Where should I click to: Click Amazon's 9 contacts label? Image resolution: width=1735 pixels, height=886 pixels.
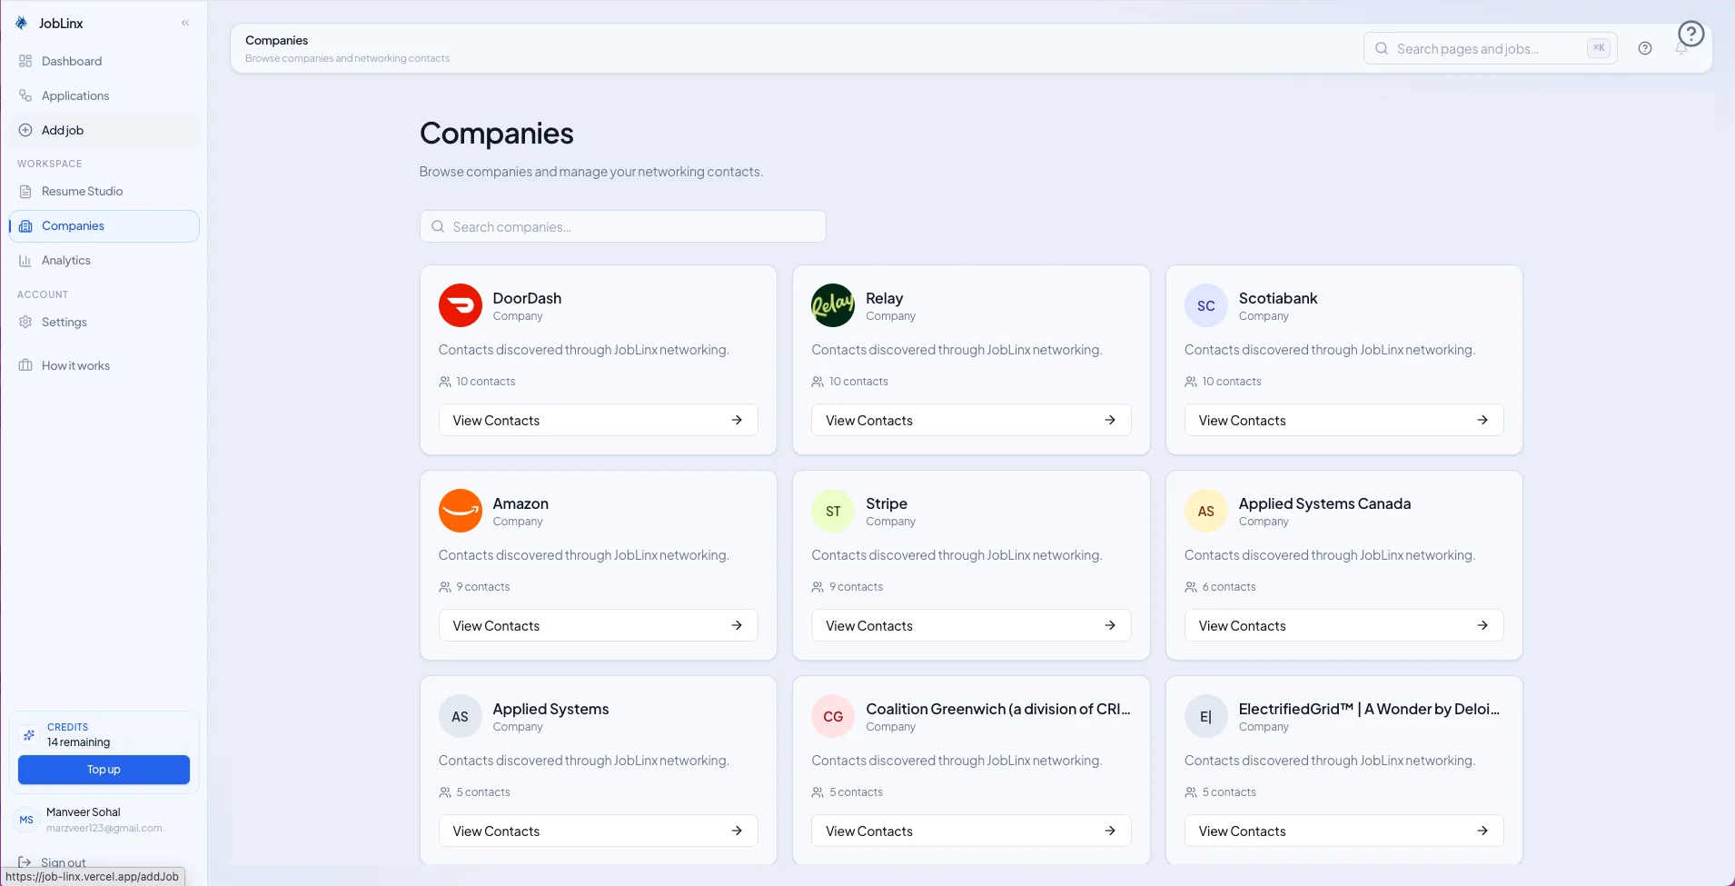[482, 587]
